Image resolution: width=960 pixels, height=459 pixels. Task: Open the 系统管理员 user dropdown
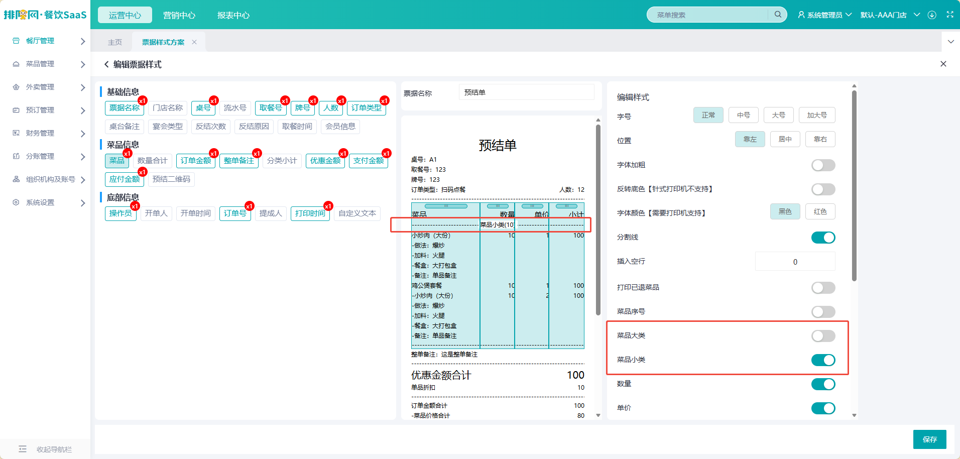click(824, 15)
